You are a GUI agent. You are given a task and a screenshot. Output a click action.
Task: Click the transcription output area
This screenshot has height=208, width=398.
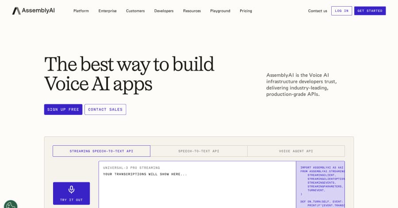pos(197,185)
